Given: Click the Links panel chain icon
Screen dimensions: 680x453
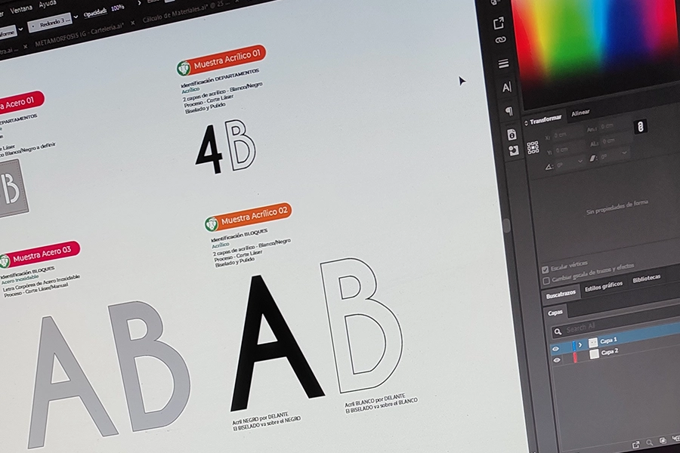Looking at the screenshot, I should coord(500,40).
